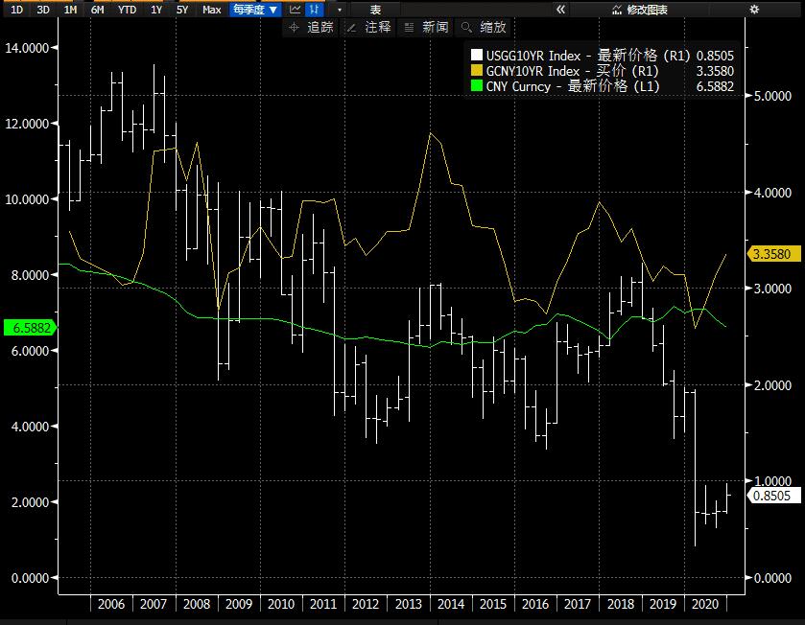Switch to the YTD time range

pyautogui.click(x=127, y=10)
